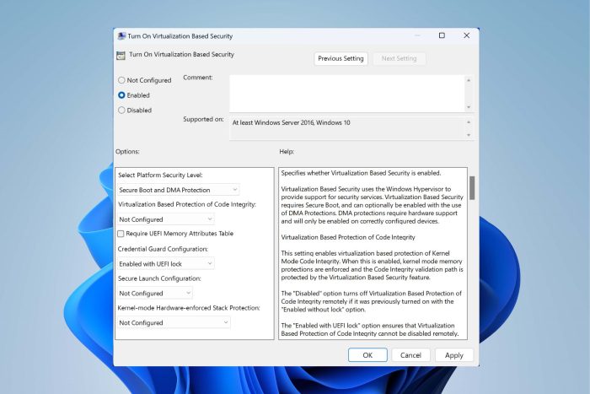
Task: Select the Not Configured radio button
Action: coord(122,80)
